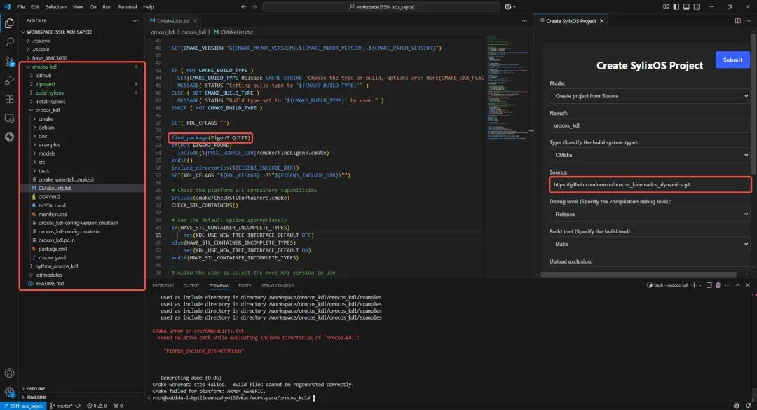The width and height of the screenshot is (757, 410).
Task: Open README.md in the explorer
Action: pyautogui.click(x=49, y=283)
